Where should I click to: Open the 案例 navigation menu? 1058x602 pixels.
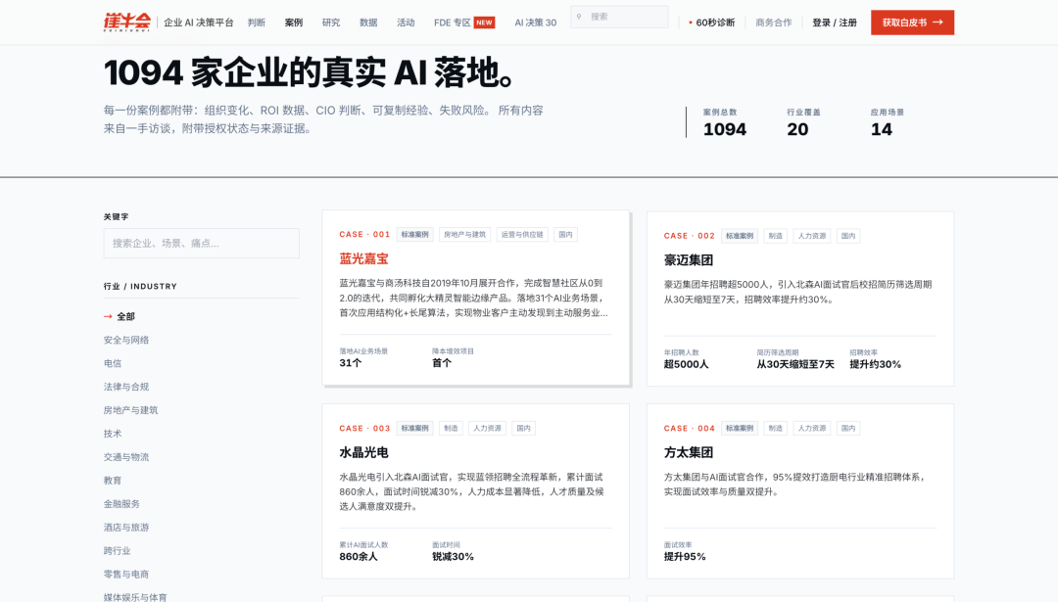[294, 23]
